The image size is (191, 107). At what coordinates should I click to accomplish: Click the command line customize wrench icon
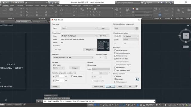(42, 101)
